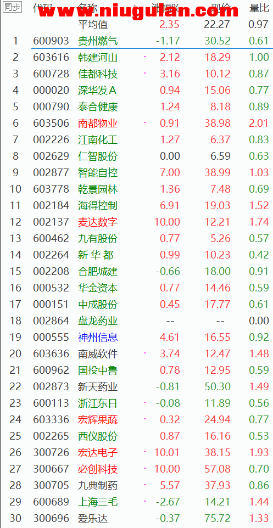Open 乾景园林 stock entry
This screenshot has width=273, height=528.
pos(98,189)
